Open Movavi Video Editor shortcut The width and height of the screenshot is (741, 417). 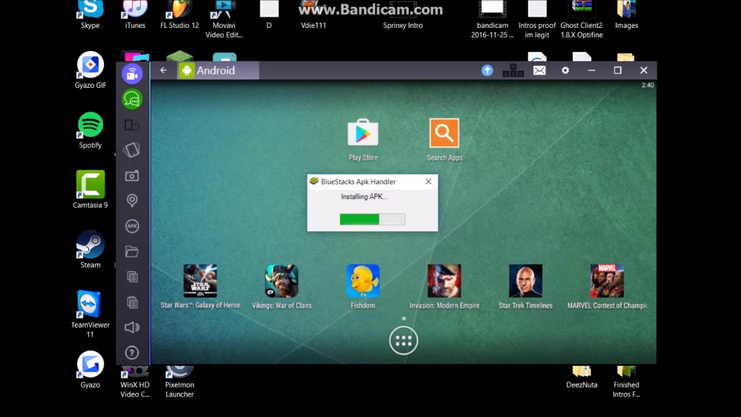pyautogui.click(x=224, y=20)
